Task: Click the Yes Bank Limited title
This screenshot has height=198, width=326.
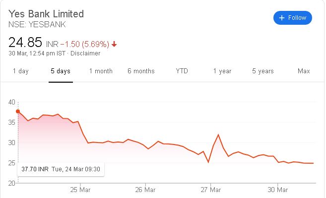Action: tap(46, 14)
